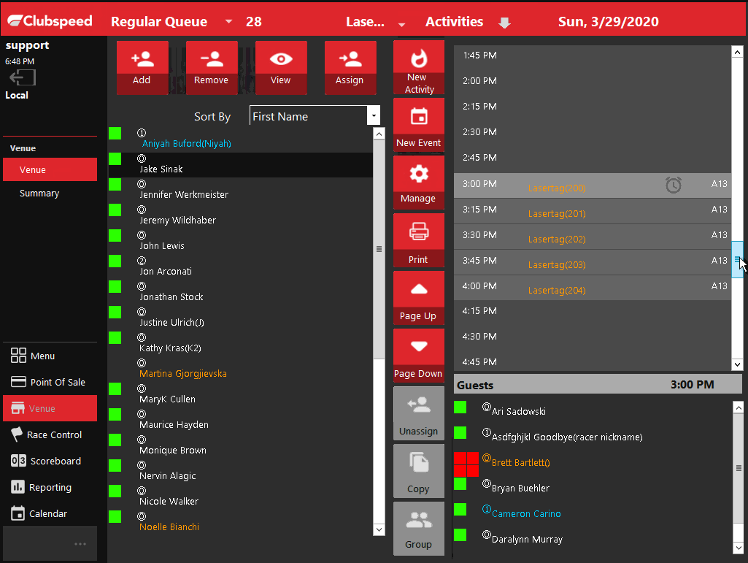Click the Assign guest icon button
This screenshot has height=563, width=748.
pyautogui.click(x=350, y=67)
